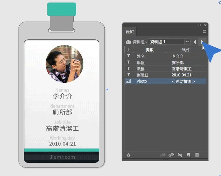
Task: Select the Jiemr.com footer text
Action: tap(63, 157)
